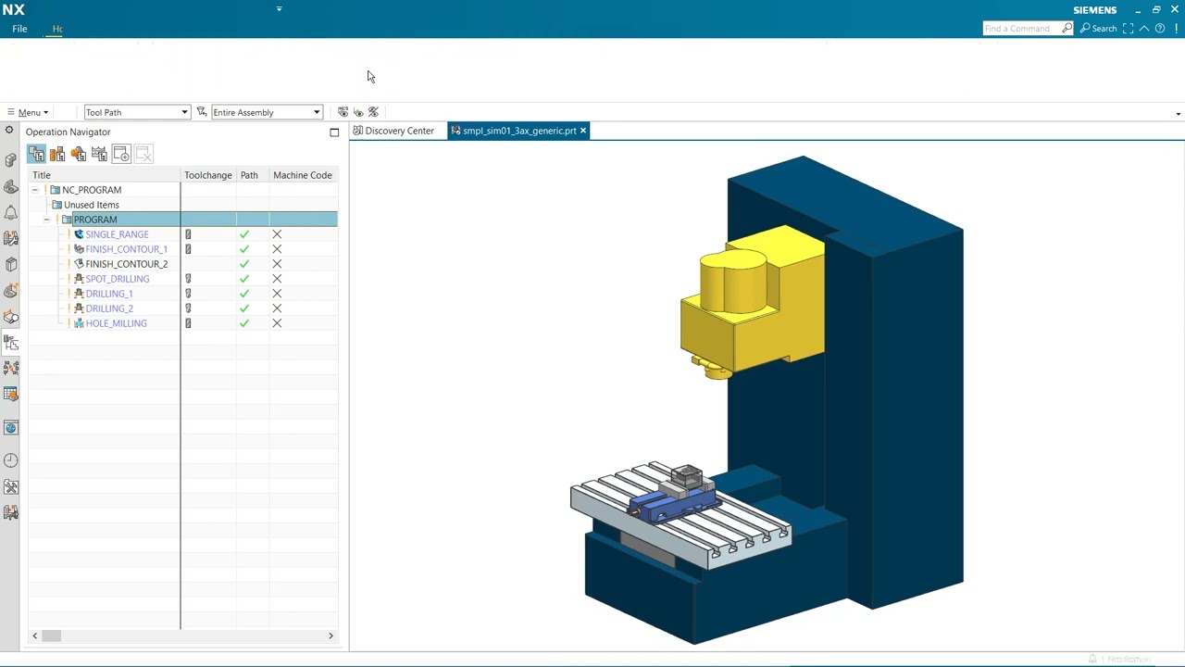Screen dimensions: 1185x667
Task: Click the exclamation mark icon at top right
Action: [1176, 29]
